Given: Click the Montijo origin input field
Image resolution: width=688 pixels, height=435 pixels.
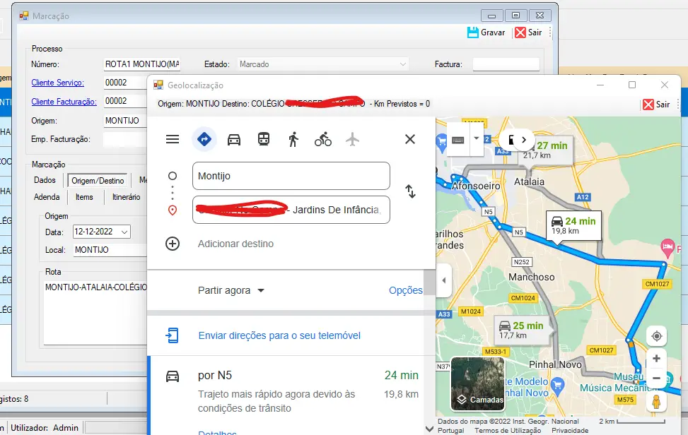Looking at the screenshot, I should click(x=291, y=176).
